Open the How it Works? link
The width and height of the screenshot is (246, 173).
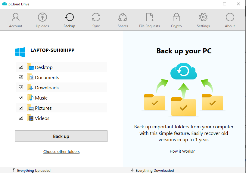(182, 151)
